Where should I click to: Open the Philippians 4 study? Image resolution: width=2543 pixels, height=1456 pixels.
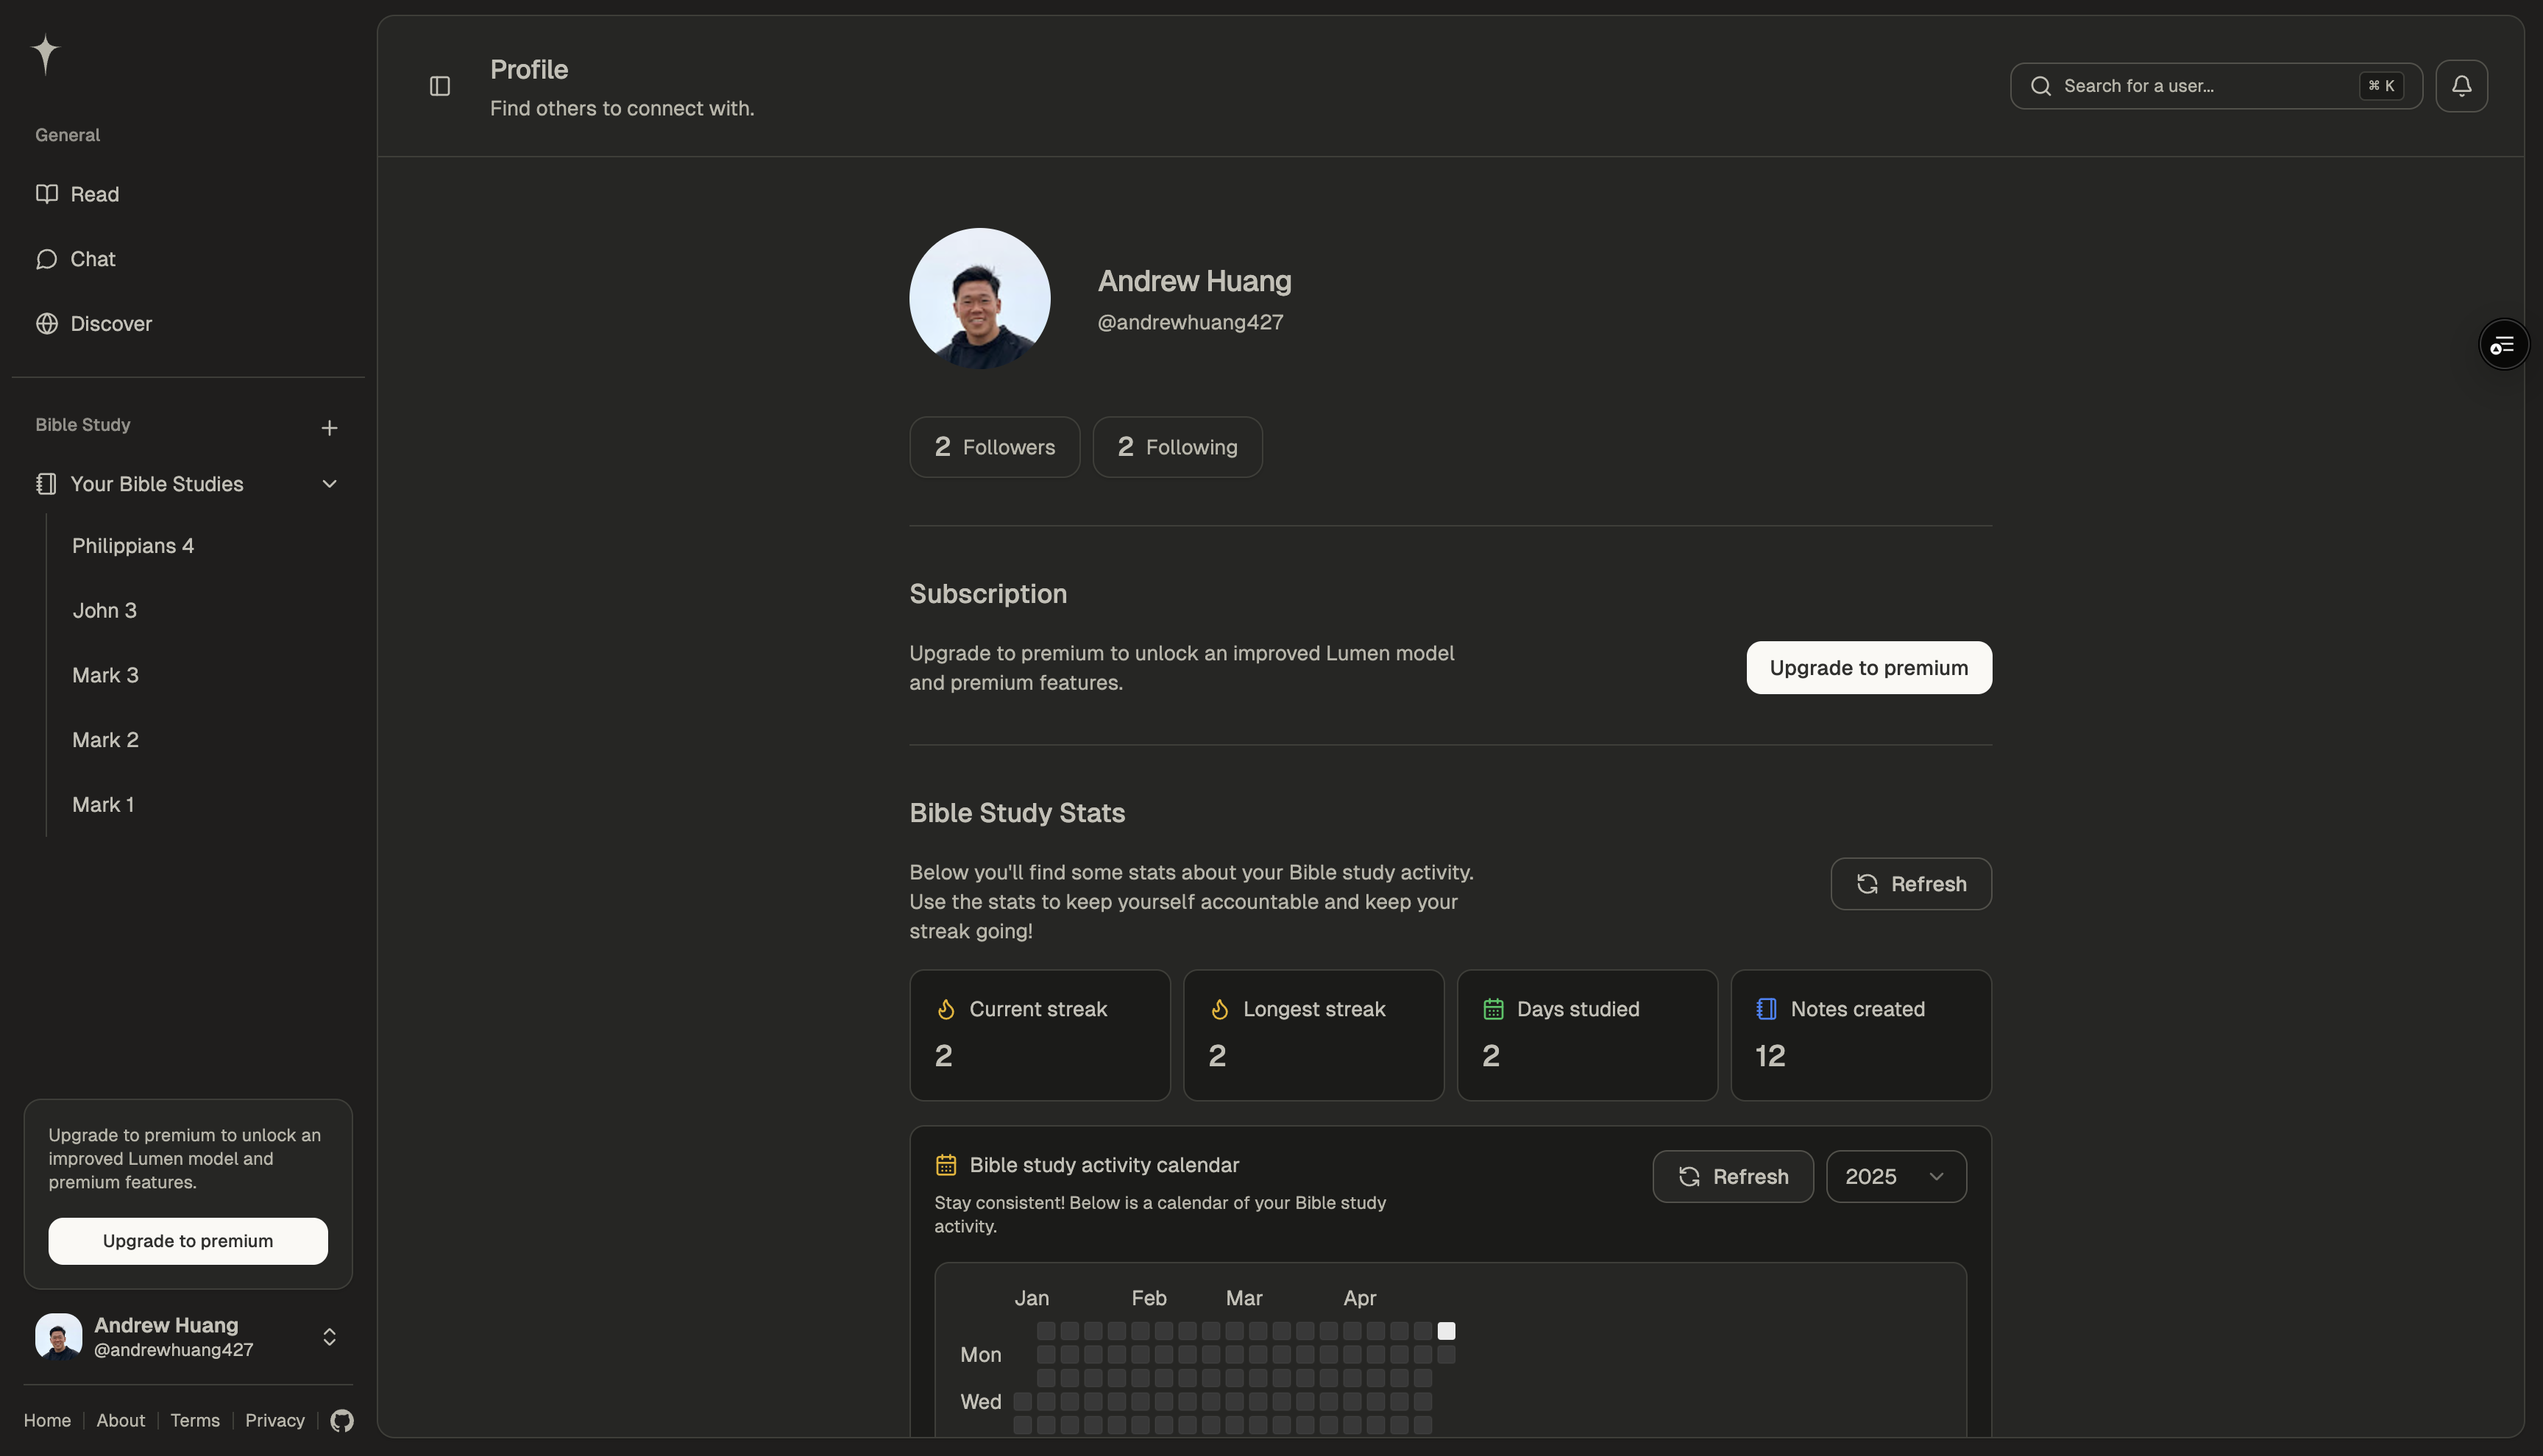click(x=133, y=546)
